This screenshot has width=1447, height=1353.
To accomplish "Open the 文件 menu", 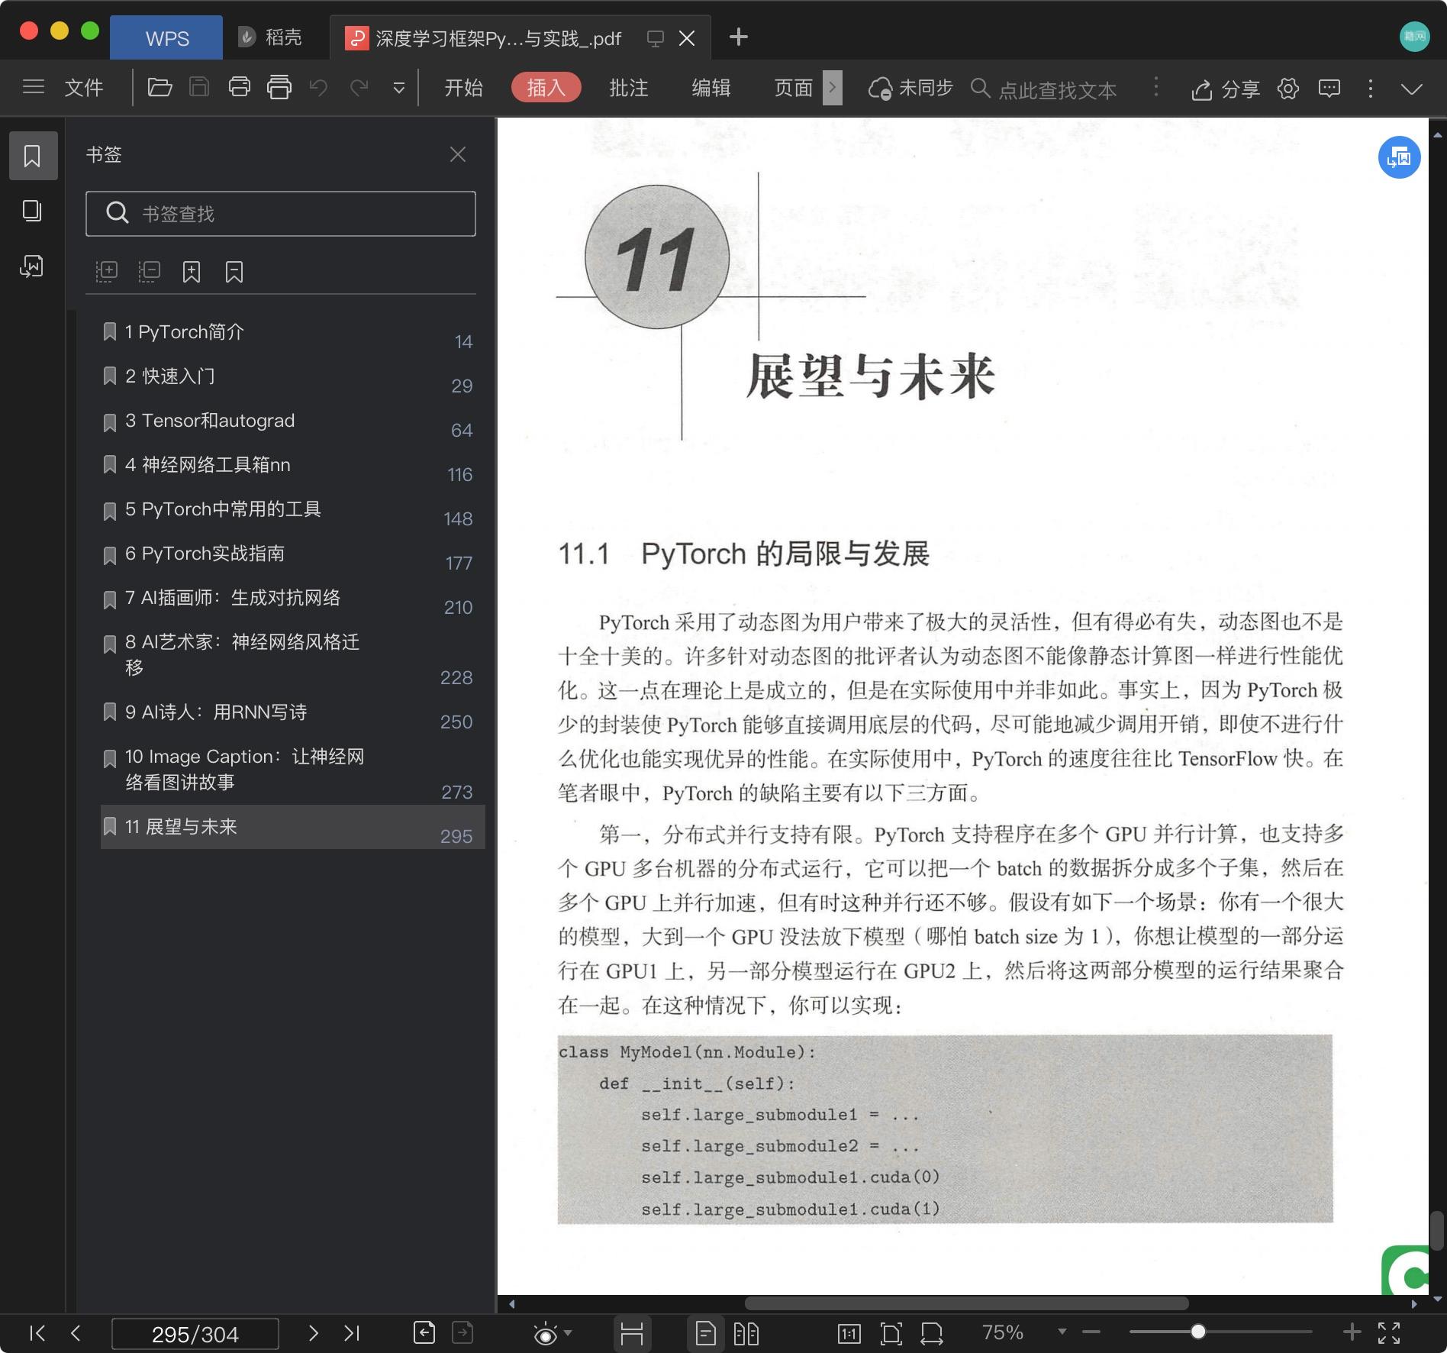I will pos(84,88).
